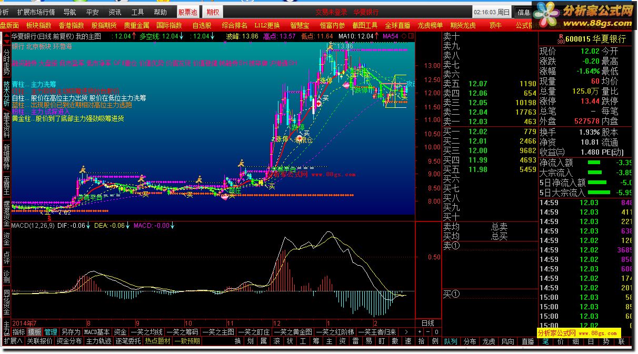Click the 换 button in bottom bar
Screen dimensions: 638x354
coord(237,341)
